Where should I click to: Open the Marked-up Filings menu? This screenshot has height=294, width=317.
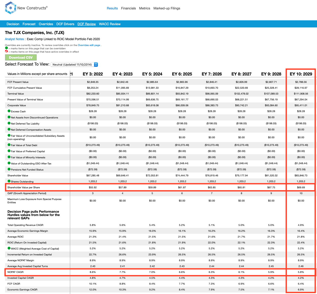(x=167, y=8)
